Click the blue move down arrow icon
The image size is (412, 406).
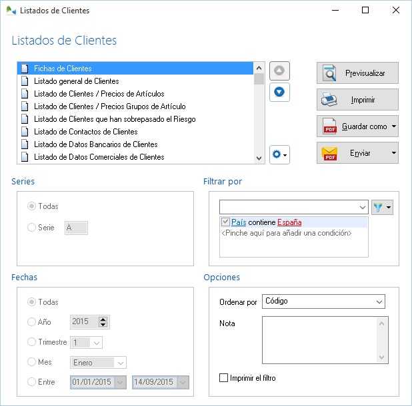[x=279, y=92]
